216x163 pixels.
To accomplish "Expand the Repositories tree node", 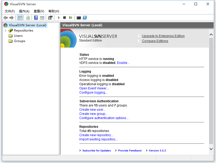I will click(x=5, y=30).
